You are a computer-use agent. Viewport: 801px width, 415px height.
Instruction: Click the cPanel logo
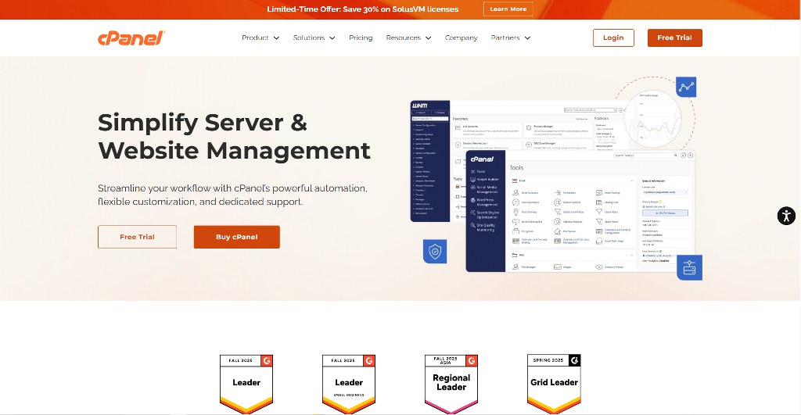(x=131, y=38)
